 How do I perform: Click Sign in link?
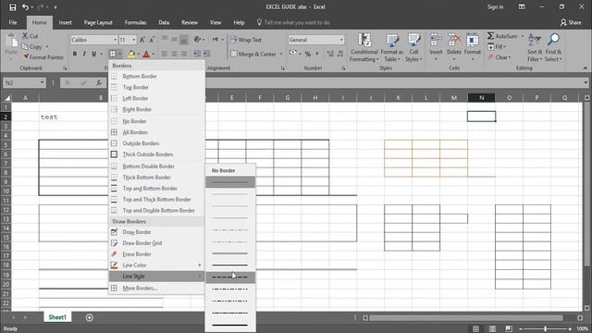(495, 6)
